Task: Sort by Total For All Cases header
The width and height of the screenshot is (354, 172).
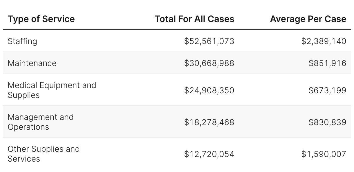Action: [x=194, y=19]
